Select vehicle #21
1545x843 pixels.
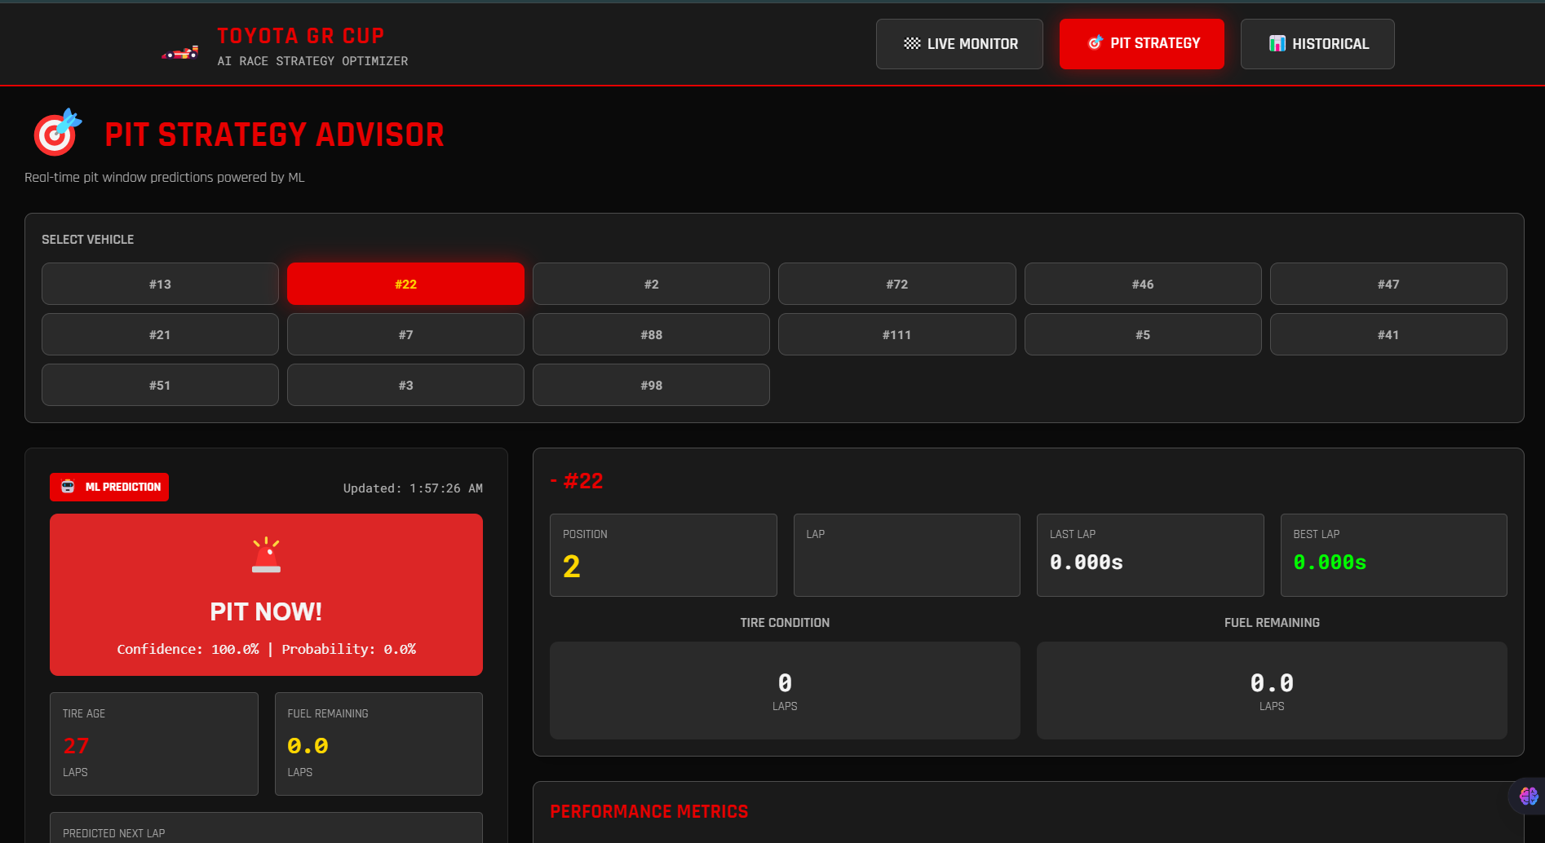(x=160, y=334)
